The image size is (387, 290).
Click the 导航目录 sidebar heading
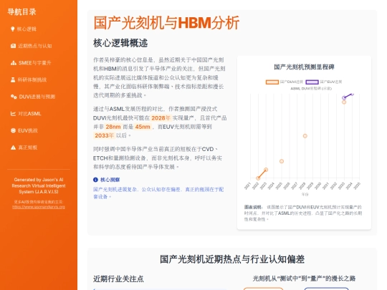[21, 12]
